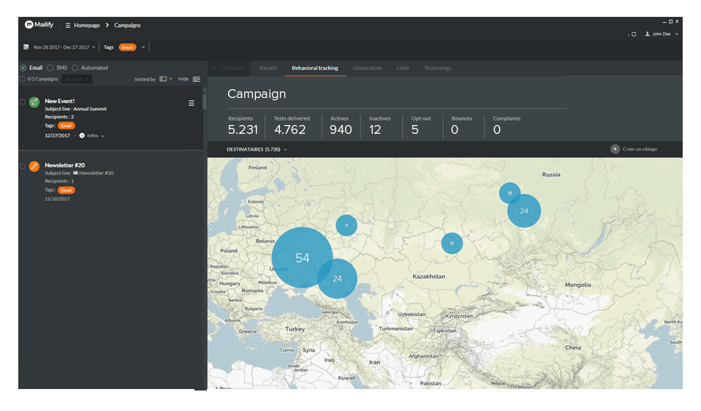Click the info icon beside Infos
701x411 pixels.
point(82,135)
